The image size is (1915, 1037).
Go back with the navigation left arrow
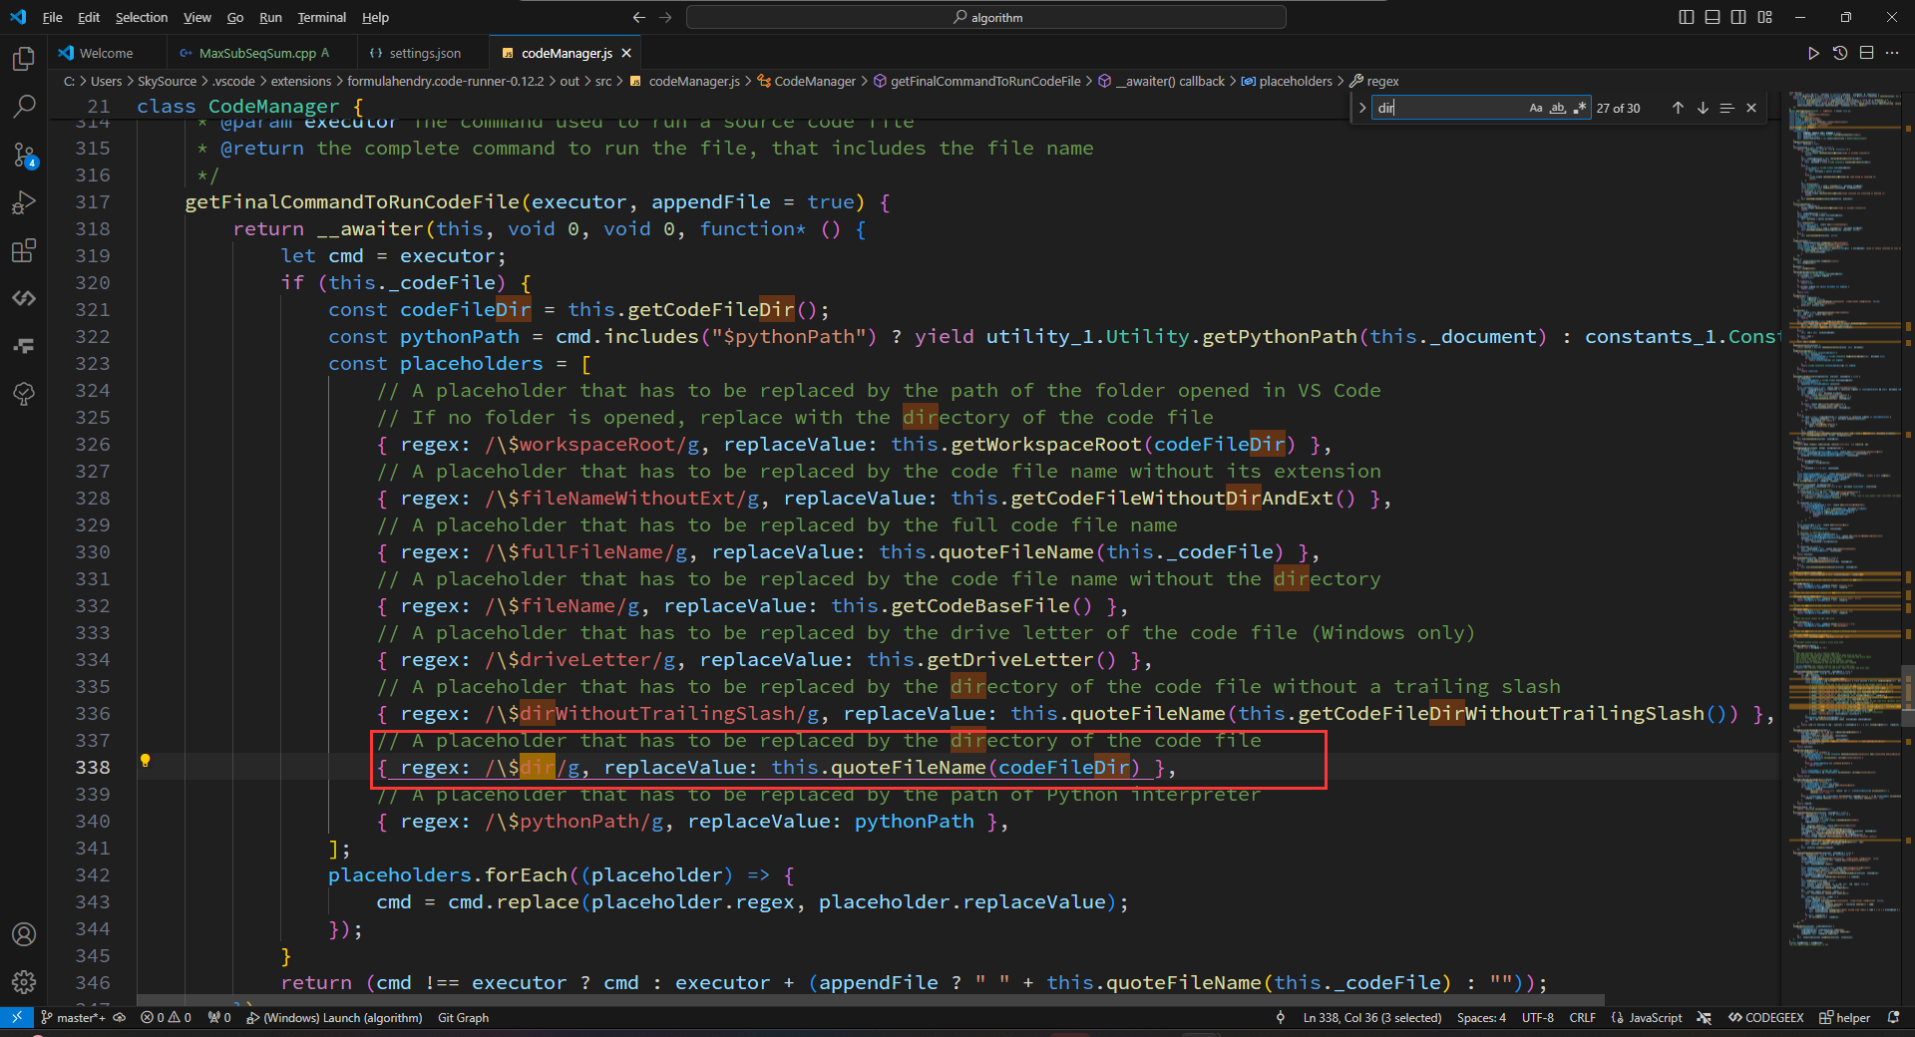(639, 17)
